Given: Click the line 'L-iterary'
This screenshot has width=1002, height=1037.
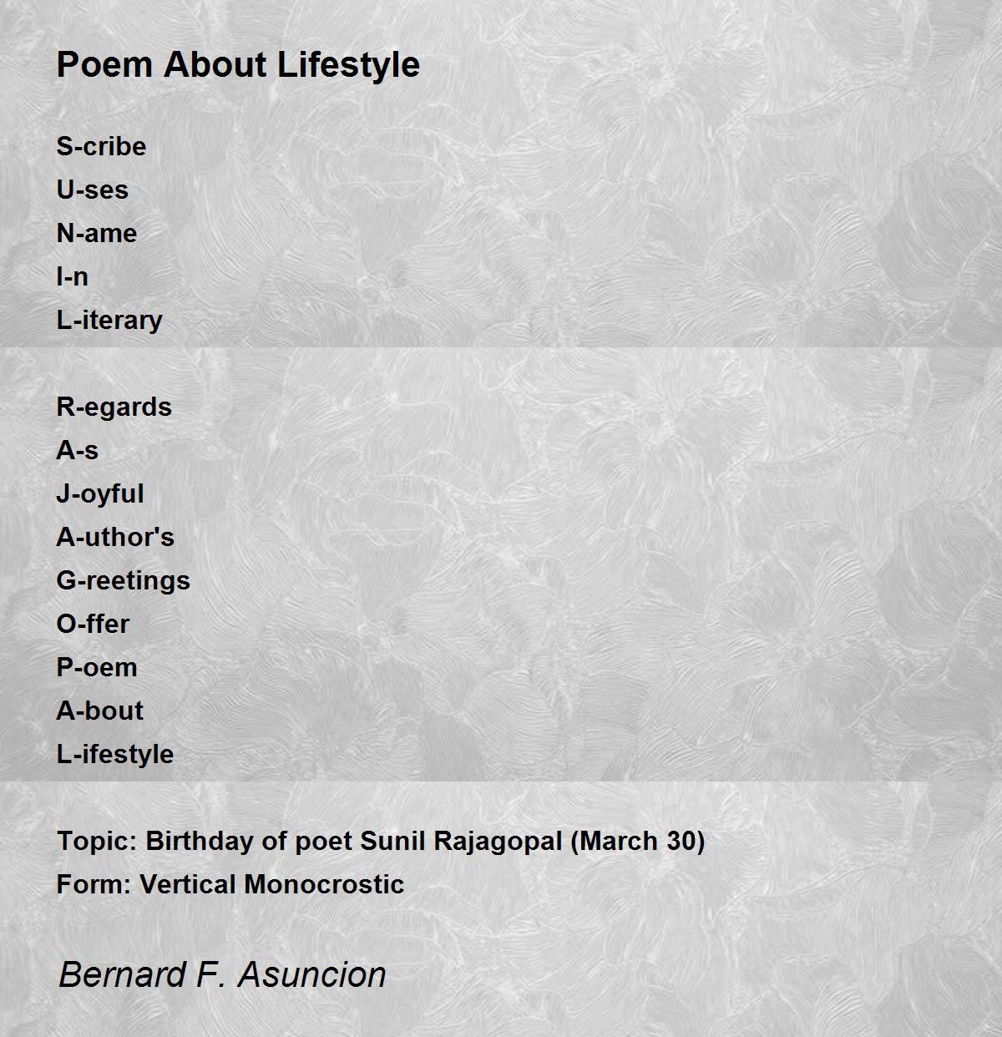Looking at the screenshot, I should pos(109,320).
